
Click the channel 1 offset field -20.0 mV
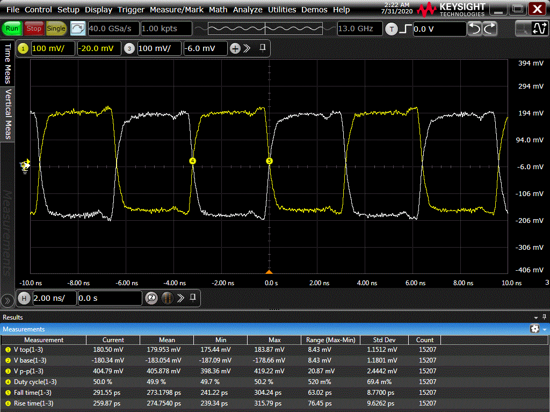[x=99, y=48]
